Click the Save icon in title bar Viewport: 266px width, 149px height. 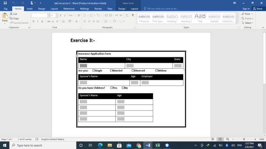pyautogui.click(x=5, y=3)
